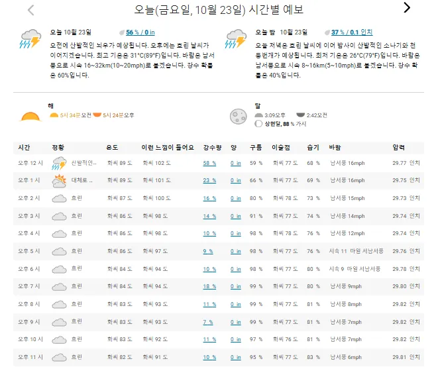Click the moon phase circle near 상현달
The height and width of the screenshot is (367, 436).
point(258,124)
